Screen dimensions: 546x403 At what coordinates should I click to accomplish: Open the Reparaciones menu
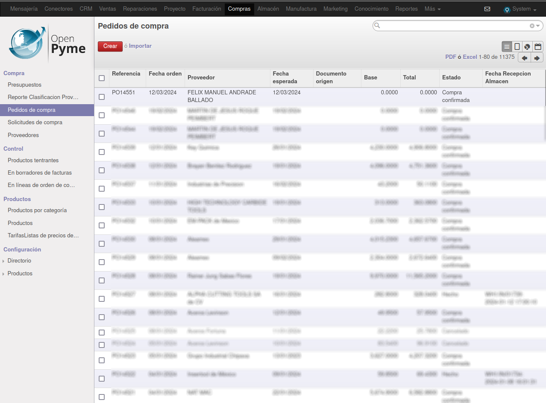pyautogui.click(x=140, y=9)
